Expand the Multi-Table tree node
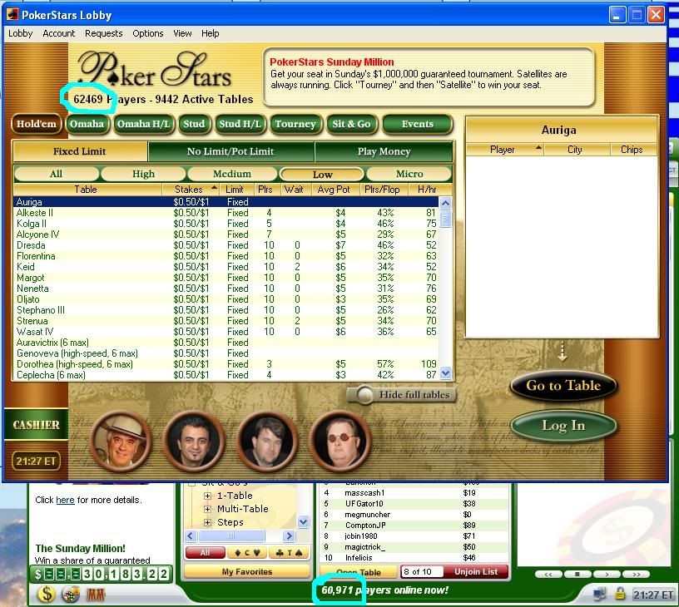This screenshot has width=679, height=607. (x=208, y=509)
